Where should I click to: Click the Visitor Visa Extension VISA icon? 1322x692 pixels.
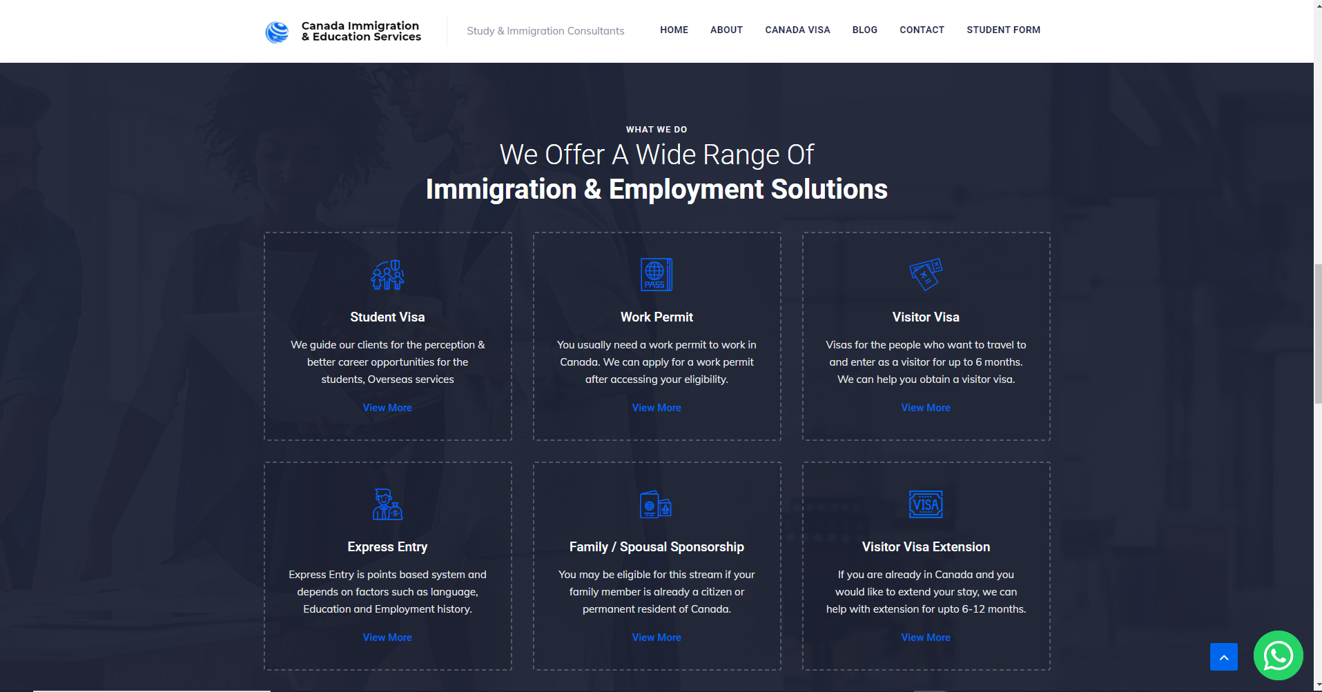926,504
